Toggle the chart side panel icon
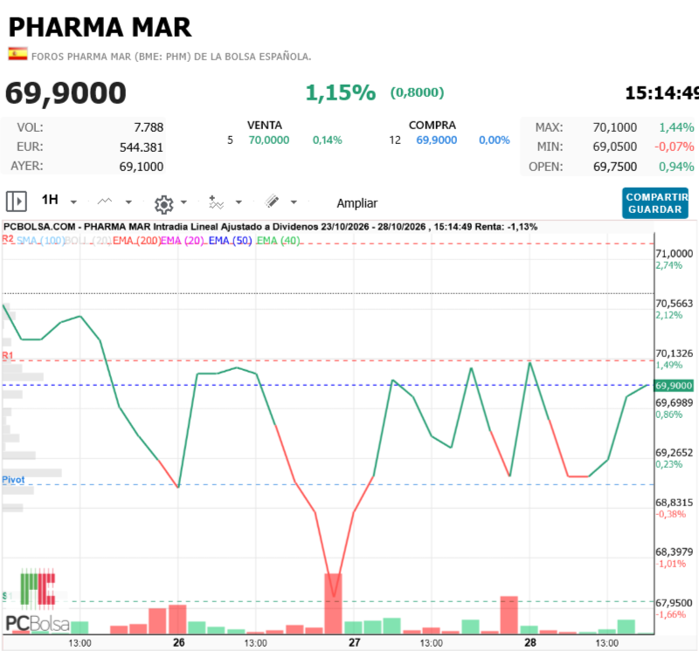 [x=17, y=202]
